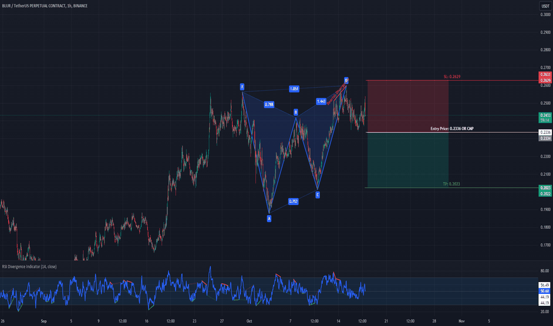This screenshot has height=326, width=553.
Task: Click the 0.1700 price axis label
Action: pyautogui.click(x=545, y=245)
